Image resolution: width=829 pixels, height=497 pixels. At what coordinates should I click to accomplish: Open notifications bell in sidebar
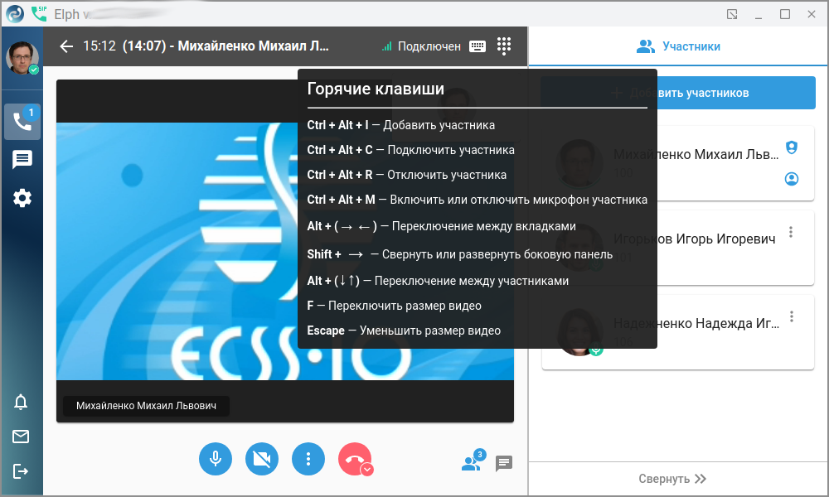click(x=21, y=402)
